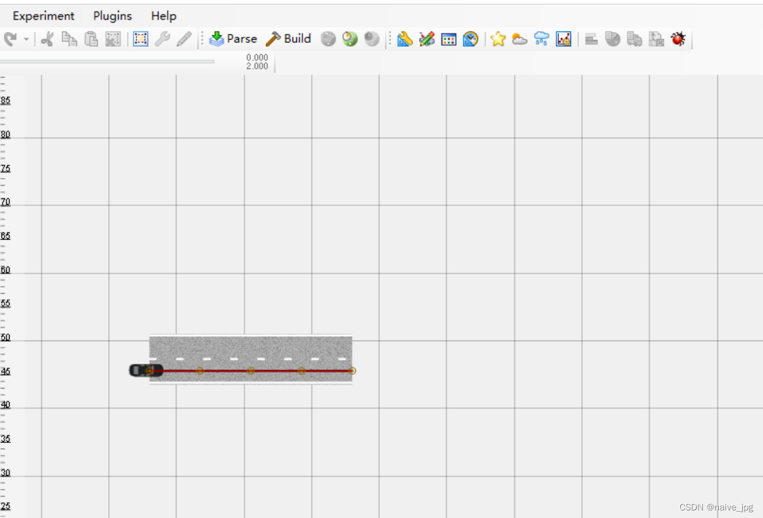Click the triangle ruler with clock icon

pos(470,39)
